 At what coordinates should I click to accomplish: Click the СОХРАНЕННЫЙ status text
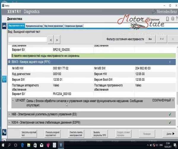162,100
